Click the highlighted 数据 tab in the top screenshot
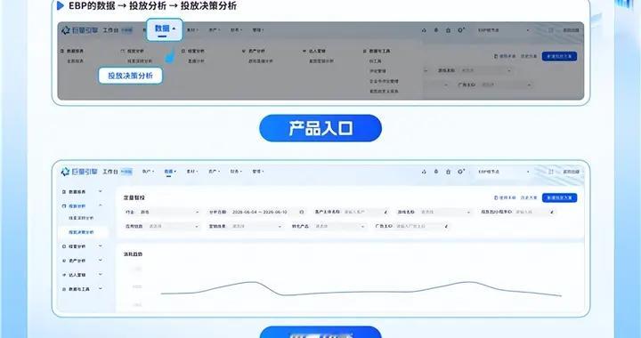641x338 pixels. tap(165, 29)
